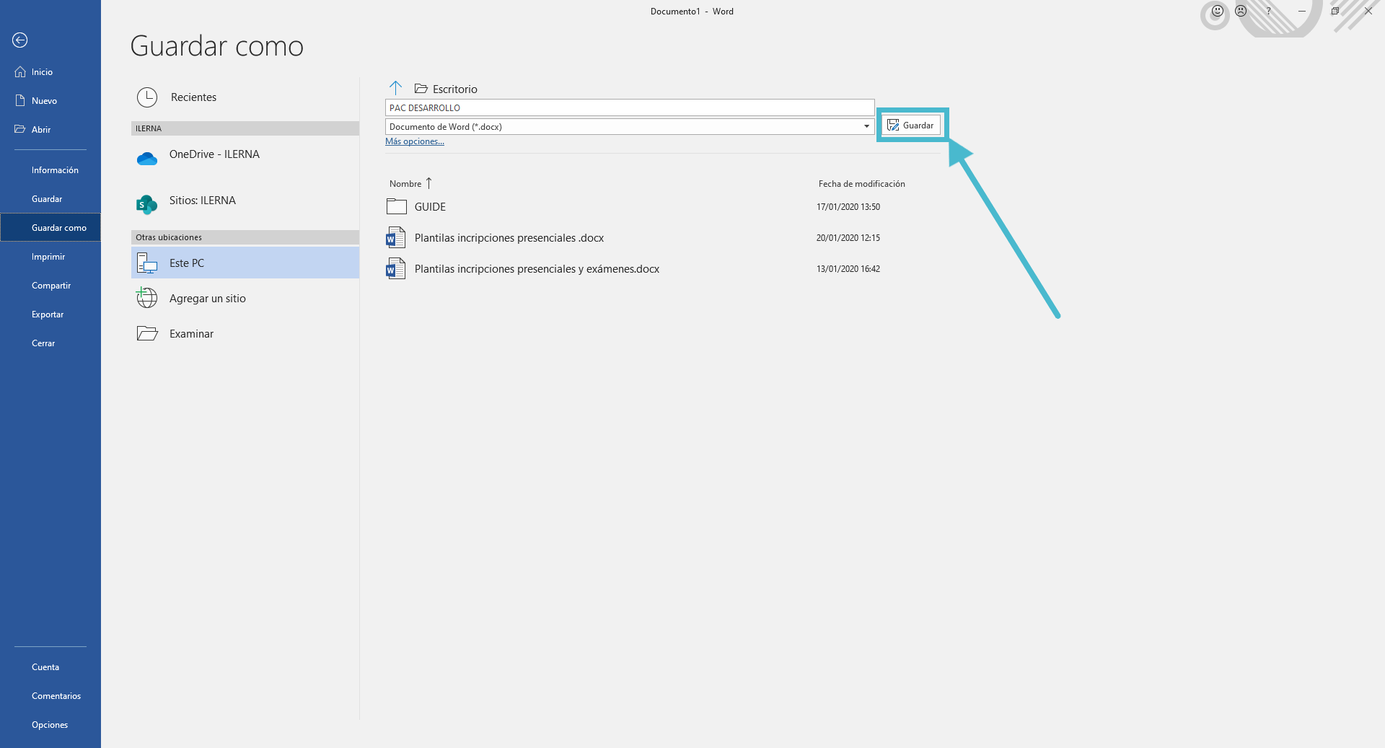The height and width of the screenshot is (748, 1385).
Task: Open the Cuenta page
Action: coord(45,667)
